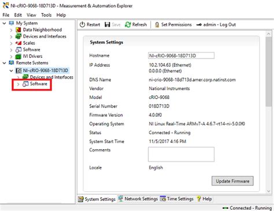
Task: Click the DNS name value text
Action: tap(192, 80)
